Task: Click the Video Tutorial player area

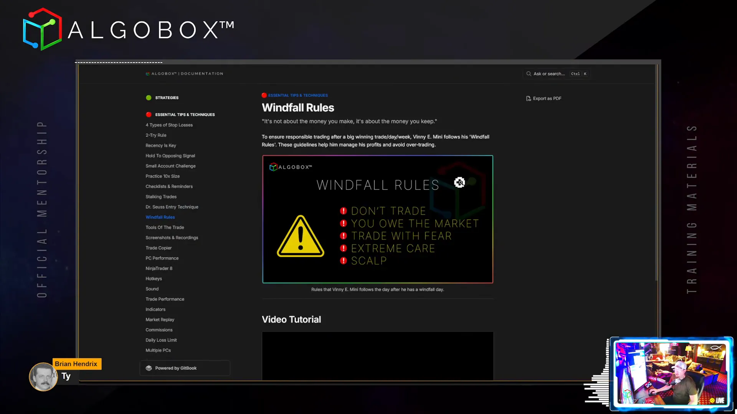Action: tap(378, 356)
